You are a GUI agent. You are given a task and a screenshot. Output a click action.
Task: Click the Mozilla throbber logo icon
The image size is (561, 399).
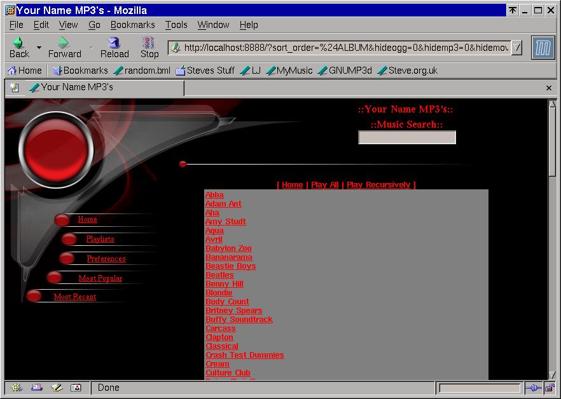543,47
